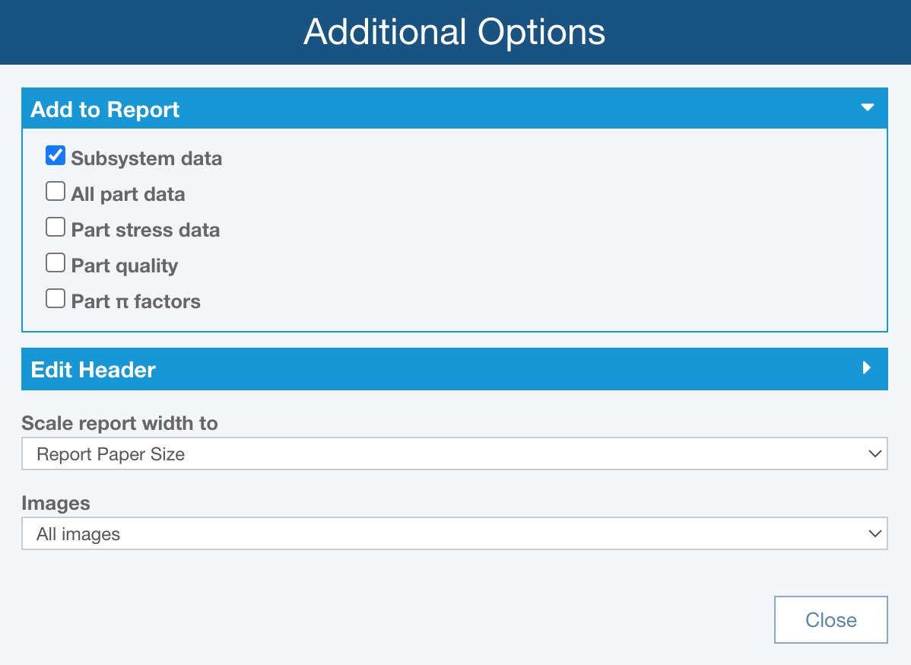
Task: Click the 'Part quality' label text
Action: point(125,266)
